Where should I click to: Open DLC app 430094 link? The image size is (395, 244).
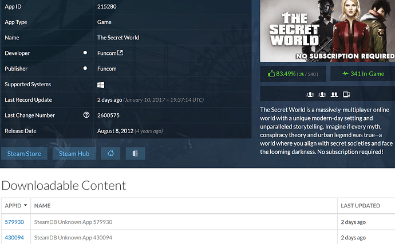pyautogui.click(x=14, y=238)
